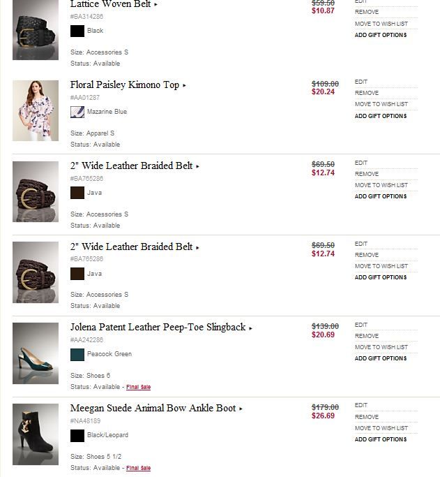Select the Black color swatch for Lattice Belt
The image size is (440, 477).
click(x=77, y=31)
